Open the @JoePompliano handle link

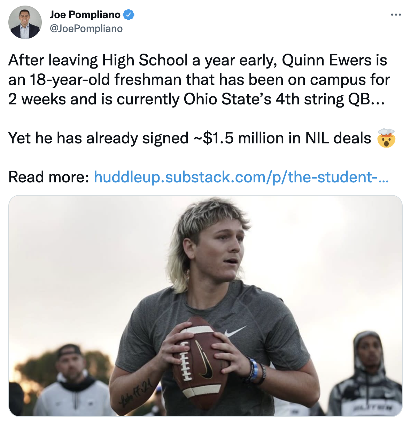click(x=86, y=29)
